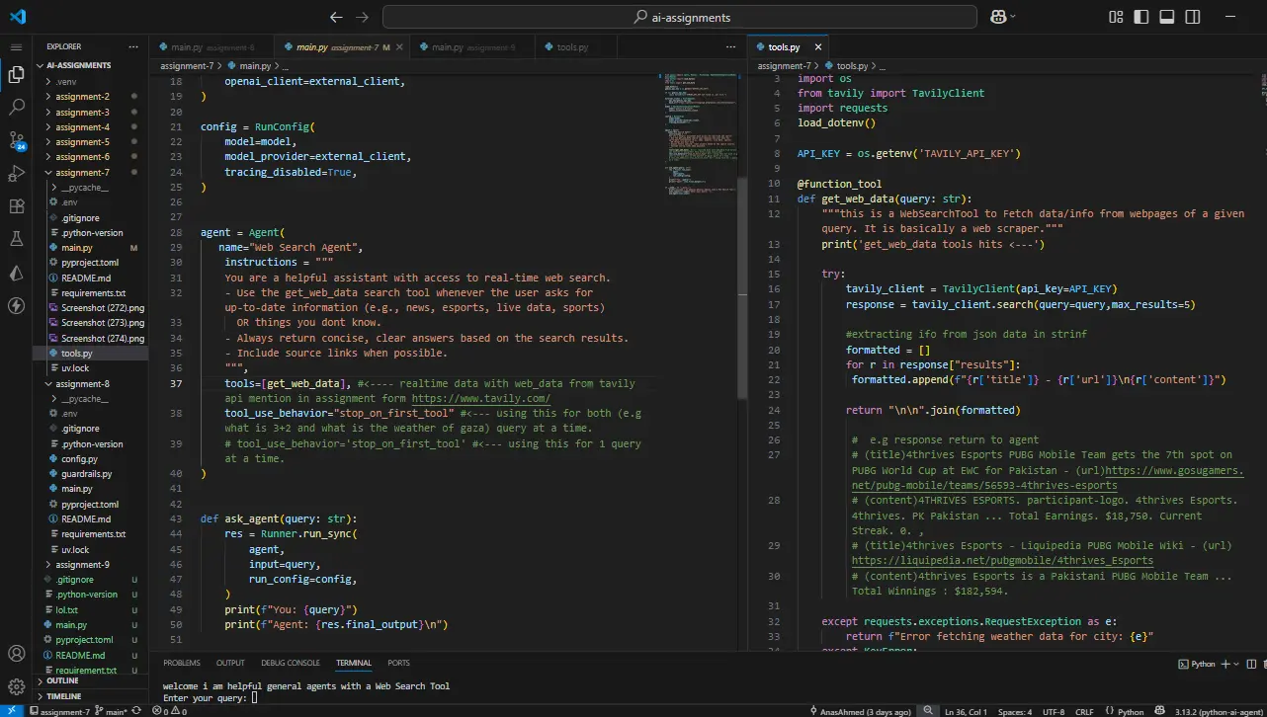Expand the assignment-2 folder
This screenshot has height=717, width=1267.
[82, 97]
